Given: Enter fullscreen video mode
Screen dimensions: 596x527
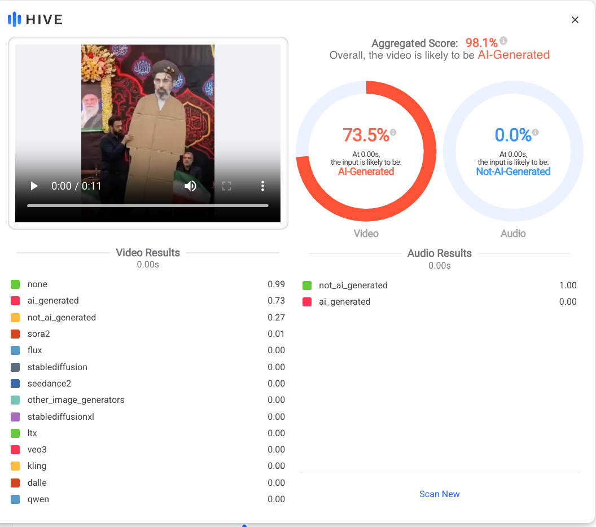Looking at the screenshot, I should click(226, 186).
